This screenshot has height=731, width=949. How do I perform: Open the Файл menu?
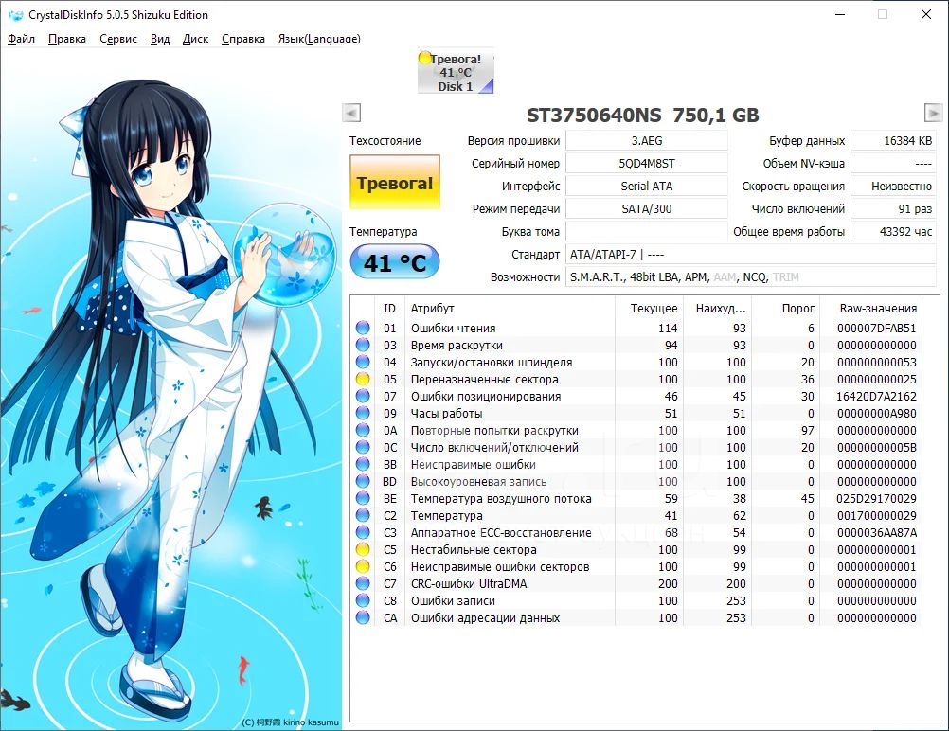[21, 39]
